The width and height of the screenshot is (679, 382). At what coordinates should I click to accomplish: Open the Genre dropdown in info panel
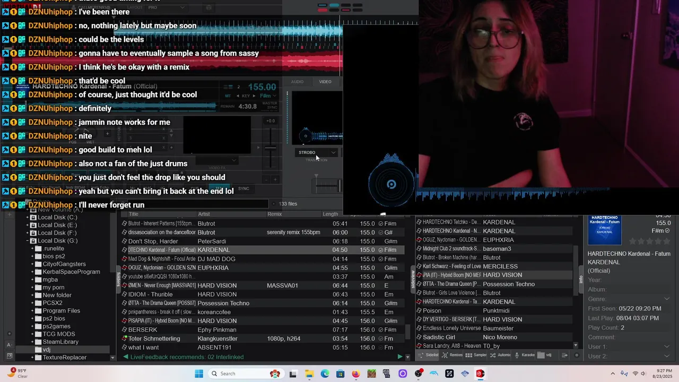pos(667,299)
